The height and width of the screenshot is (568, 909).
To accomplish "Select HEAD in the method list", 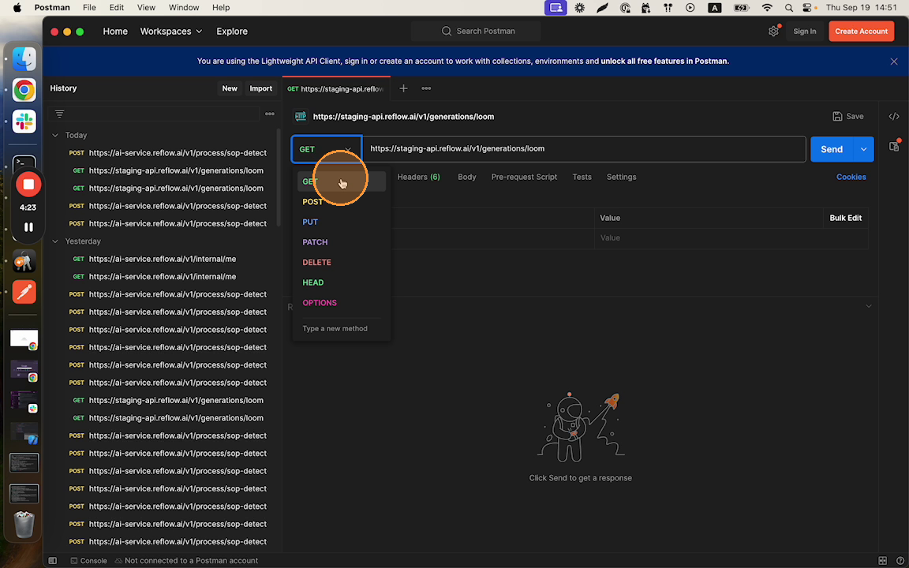I will pyautogui.click(x=342, y=283).
